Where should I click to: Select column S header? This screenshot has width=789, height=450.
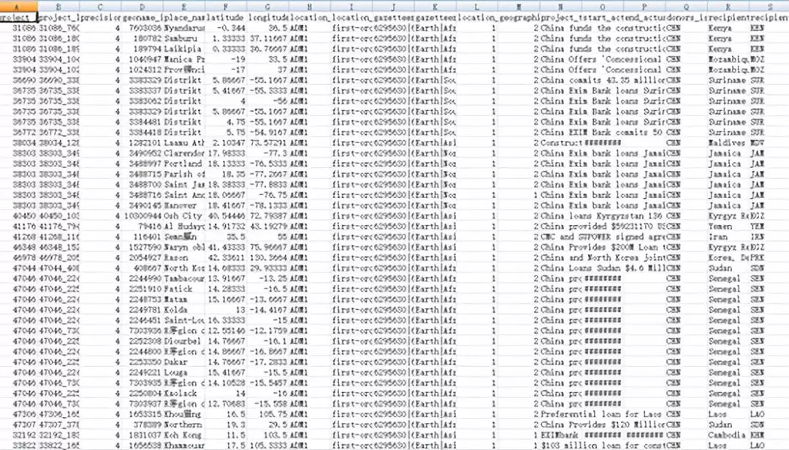pos(769,6)
